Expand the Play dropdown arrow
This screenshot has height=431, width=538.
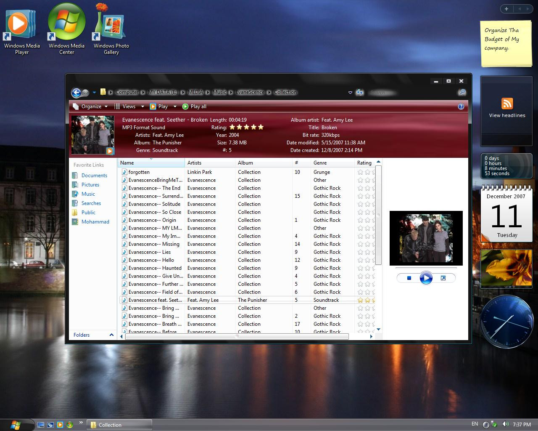175,106
